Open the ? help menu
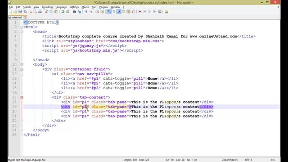 123,7
